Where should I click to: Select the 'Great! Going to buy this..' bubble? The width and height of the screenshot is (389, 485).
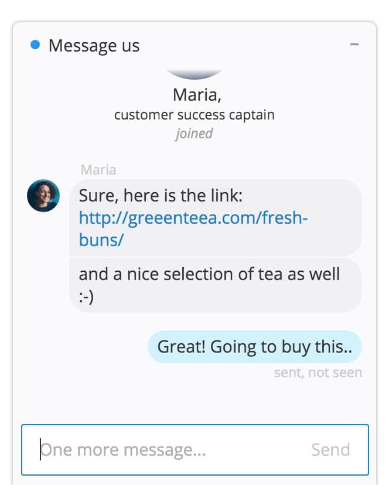click(255, 346)
